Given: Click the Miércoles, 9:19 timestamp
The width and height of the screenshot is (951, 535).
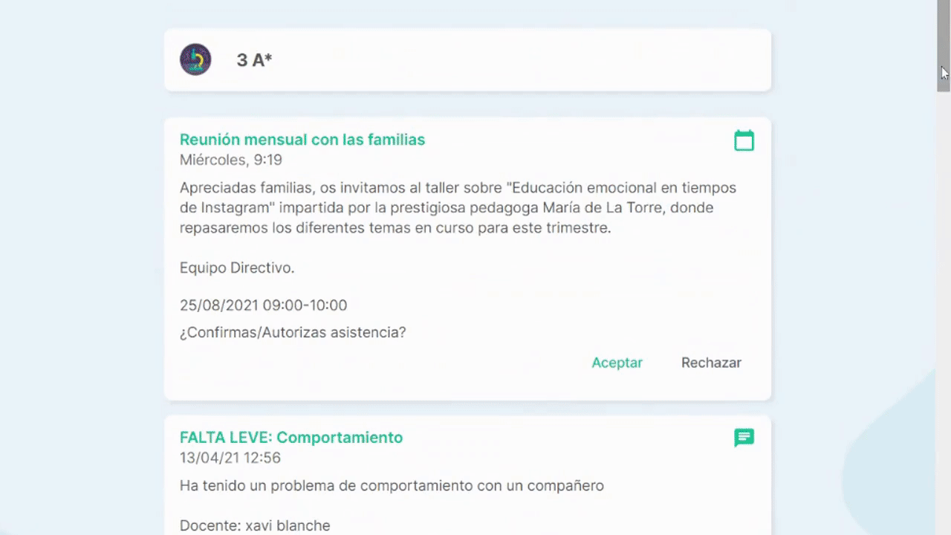Looking at the screenshot, I should (x=231, y=160).
